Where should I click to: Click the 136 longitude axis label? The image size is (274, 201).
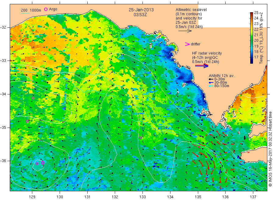[x=225, y=197]
